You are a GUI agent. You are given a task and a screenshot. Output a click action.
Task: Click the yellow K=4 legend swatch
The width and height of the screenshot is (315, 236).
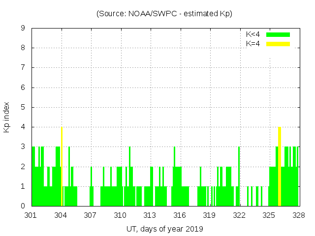[278, 44]
